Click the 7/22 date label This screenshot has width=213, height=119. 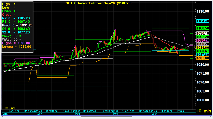154,114
